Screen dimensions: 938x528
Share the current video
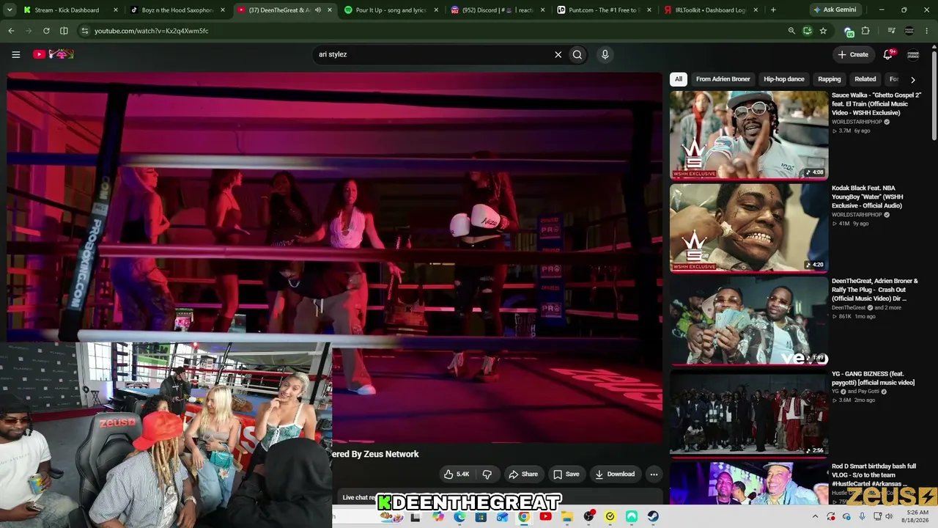click(523, 474)
